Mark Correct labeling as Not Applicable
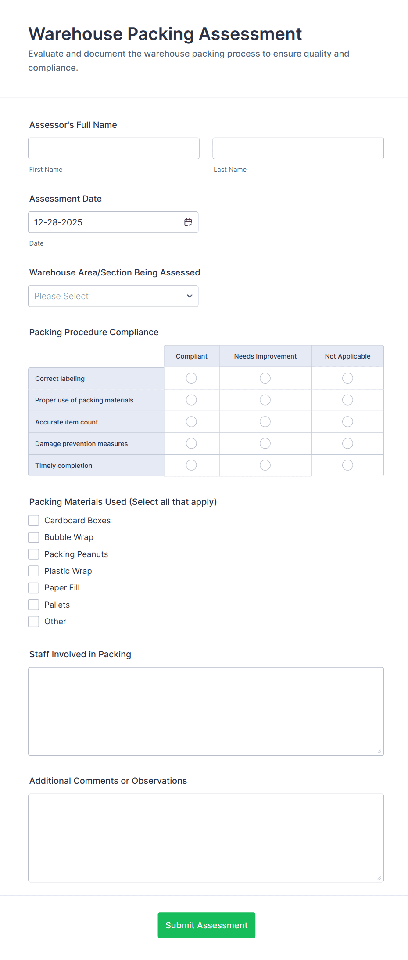408x960 pixels. point(347,378)
